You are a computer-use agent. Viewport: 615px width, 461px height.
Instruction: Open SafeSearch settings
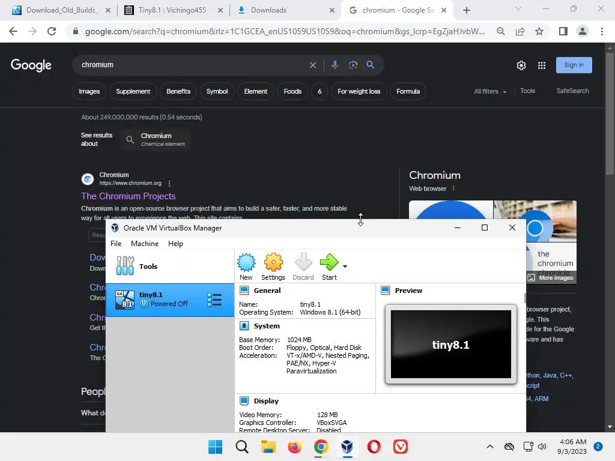coord(572,91)
